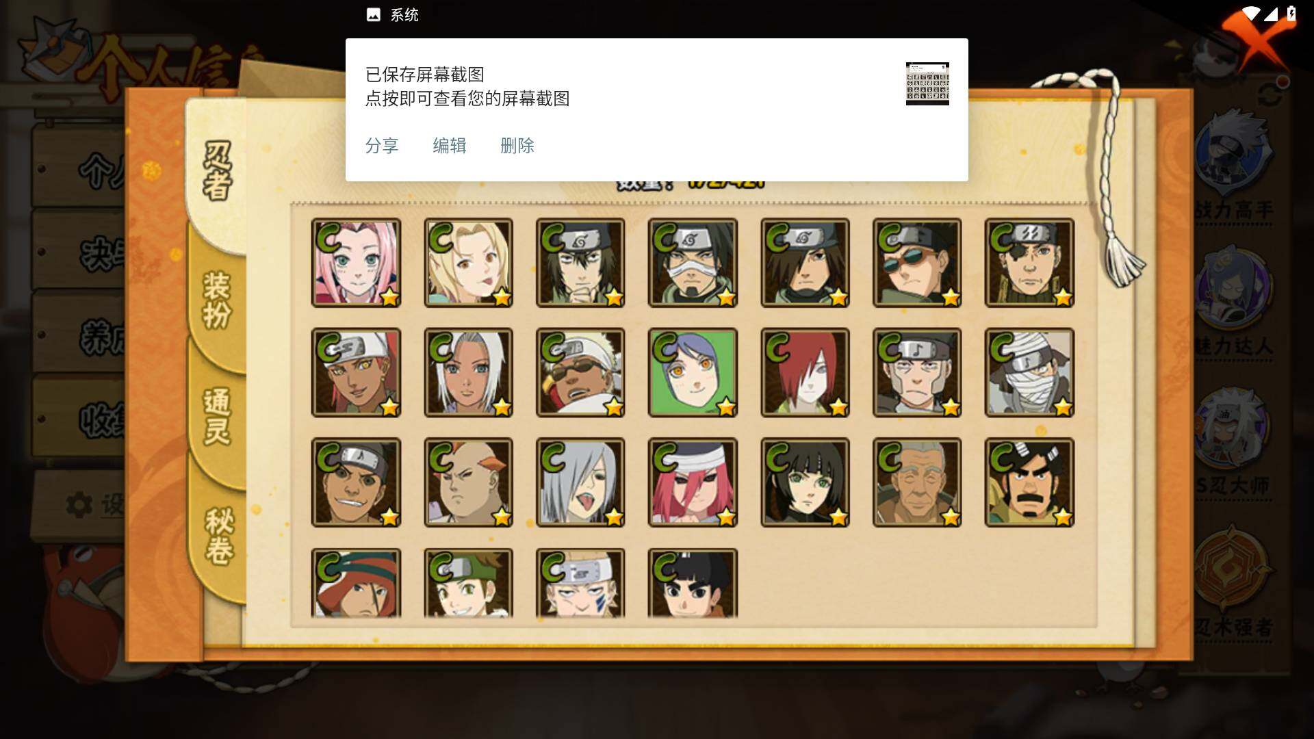Select the mustached ninja in third row
This screenshot has height=739, width=1314.
1029,482
